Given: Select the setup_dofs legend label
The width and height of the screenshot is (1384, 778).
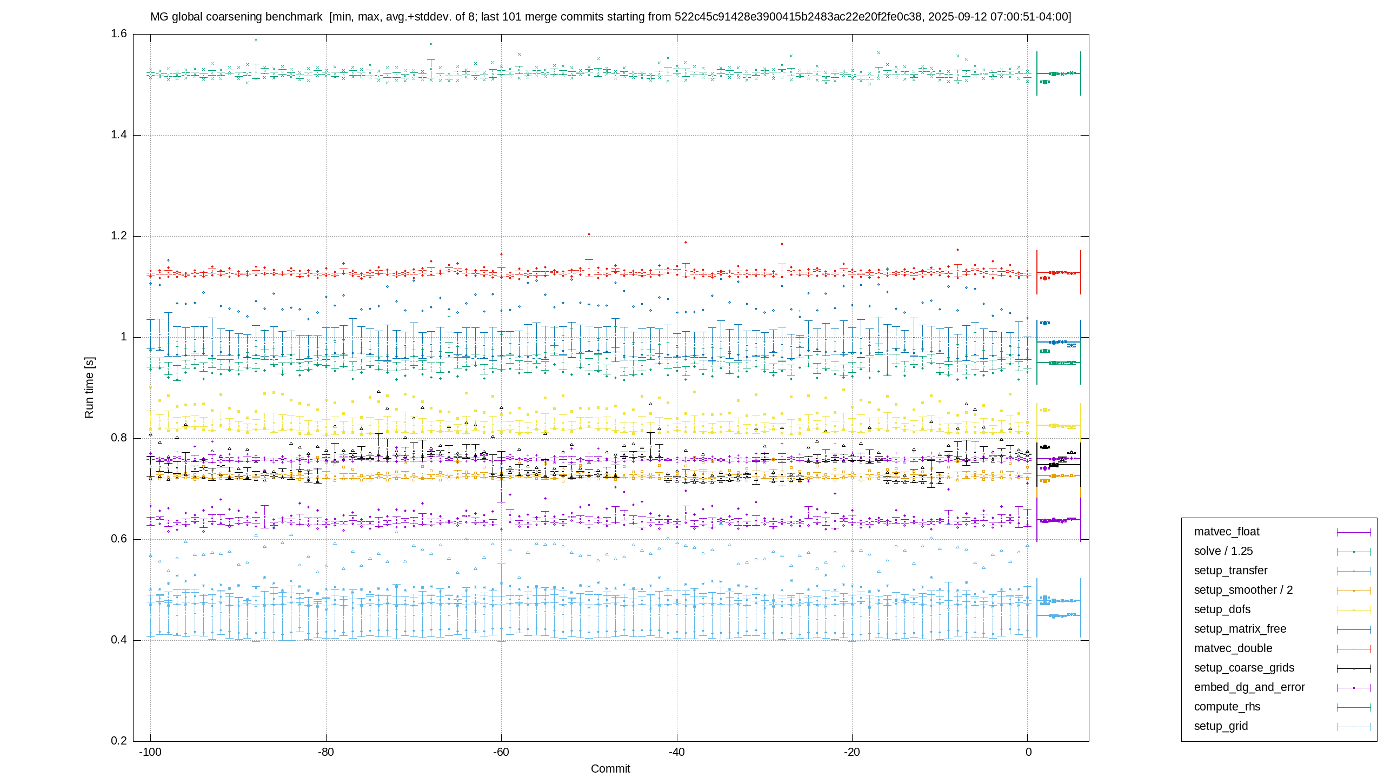Looking at the screenshot, I should coord(1222,609).
